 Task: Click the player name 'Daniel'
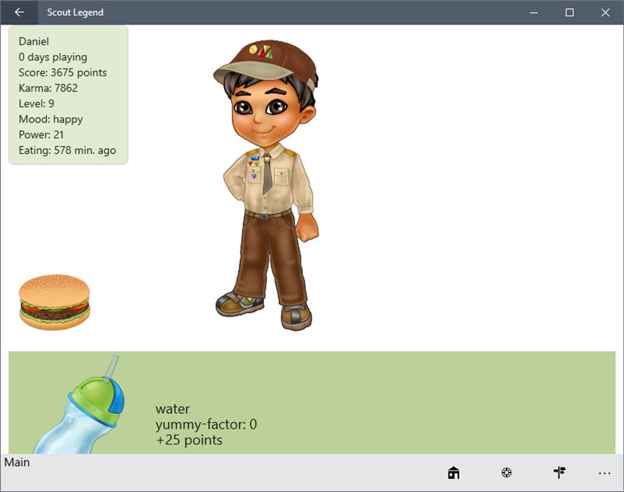(34, 41)
